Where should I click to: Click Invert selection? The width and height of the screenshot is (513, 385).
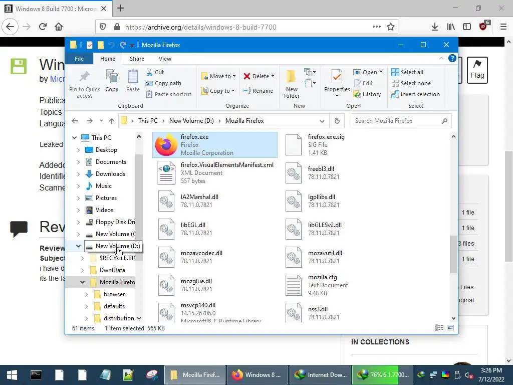coord(415,94)
